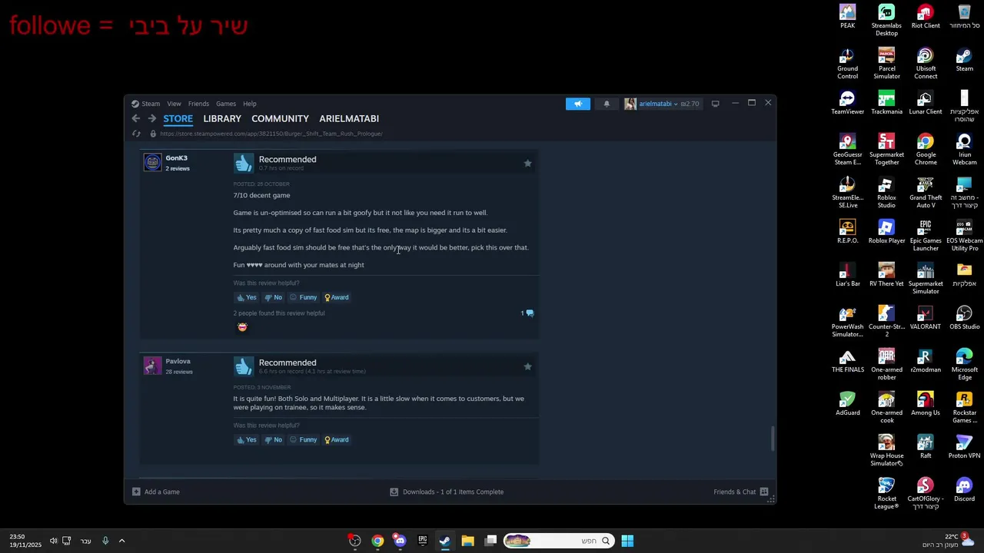The height and width of the screenshot is (553, 984).
Task: Click Steam icon in taskbar
Action: [x=444, y=541]
